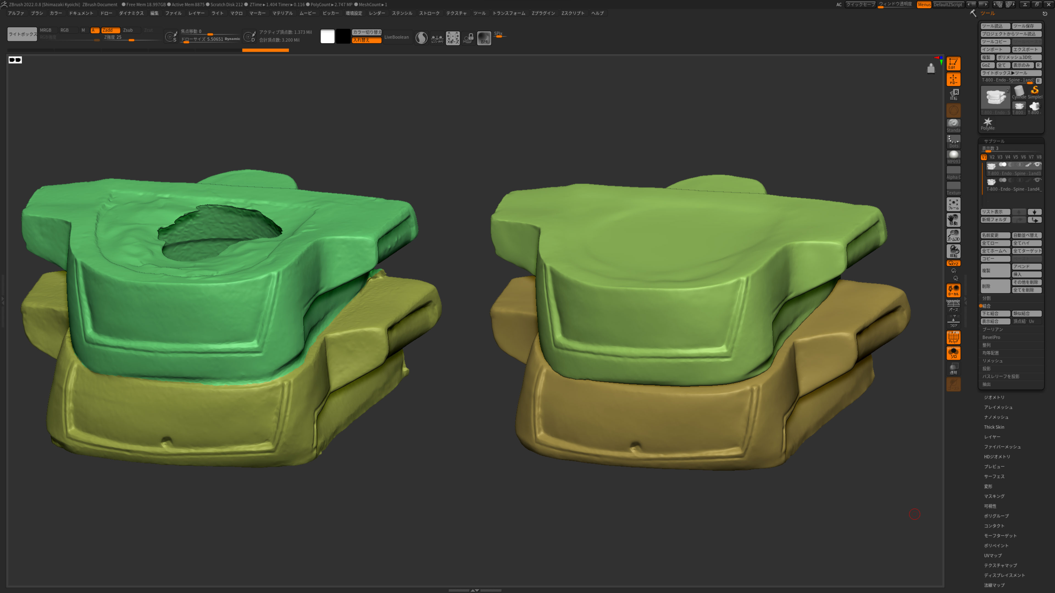Click the white main color swatch

327,37
